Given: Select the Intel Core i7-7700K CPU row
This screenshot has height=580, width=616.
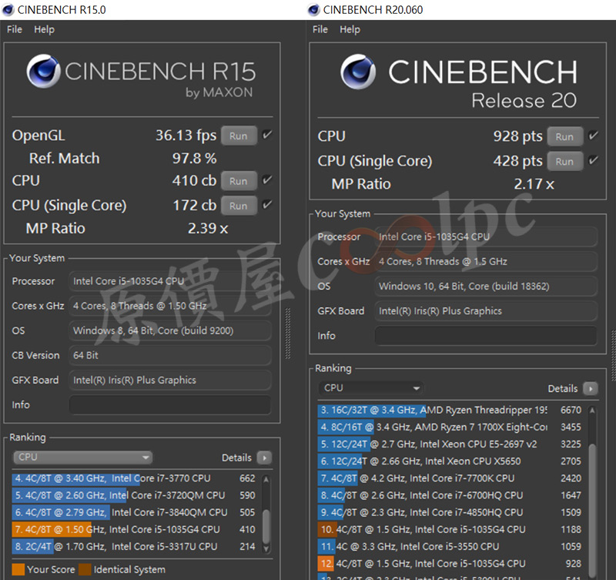Looking at the screenshot, I should click(x=450, y=478).
